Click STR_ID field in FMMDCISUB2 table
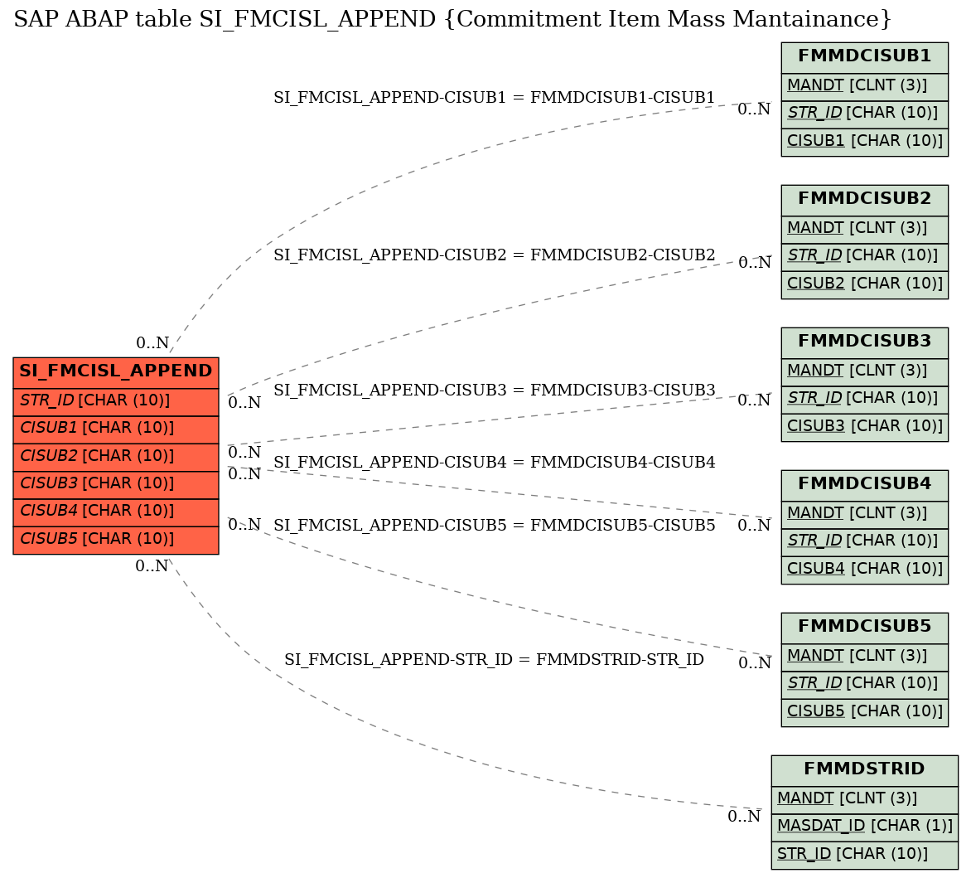 [864, 257]
